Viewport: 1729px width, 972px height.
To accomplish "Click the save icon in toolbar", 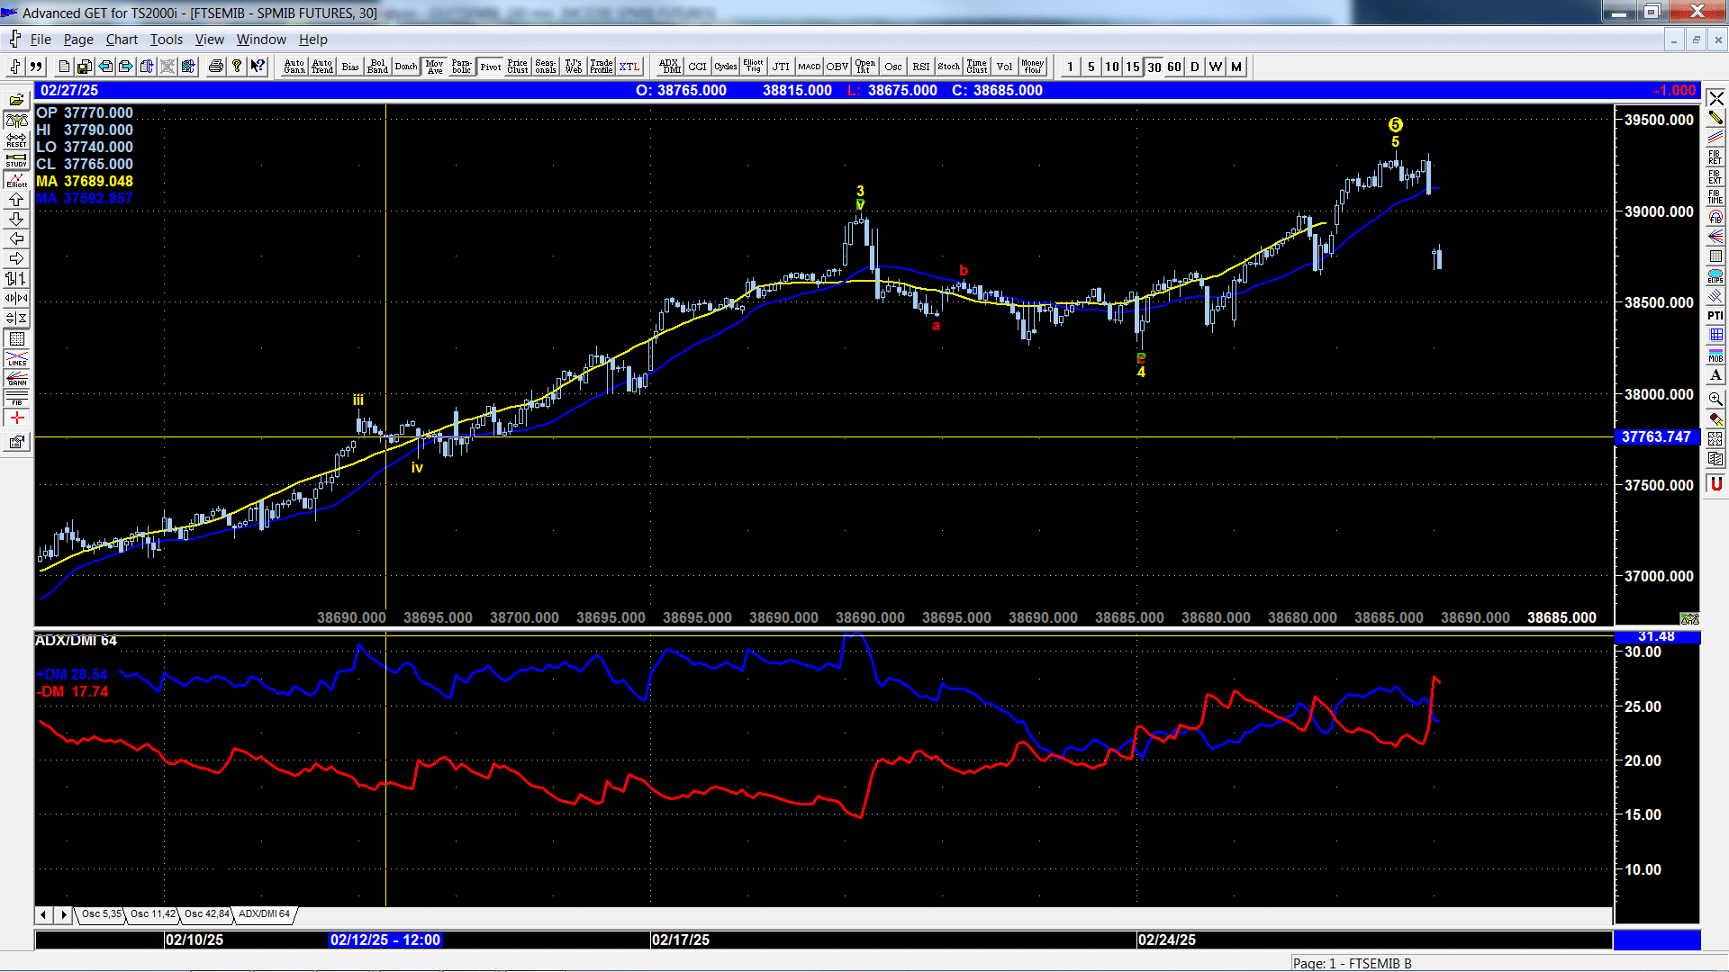I will pos(85,67).
